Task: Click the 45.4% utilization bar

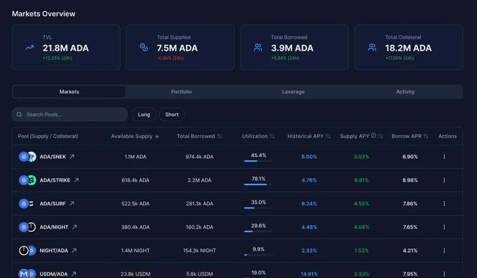Action: [258, 161]
